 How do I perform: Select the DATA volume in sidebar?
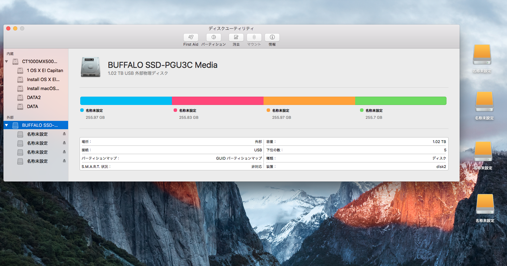pos(33,106)
